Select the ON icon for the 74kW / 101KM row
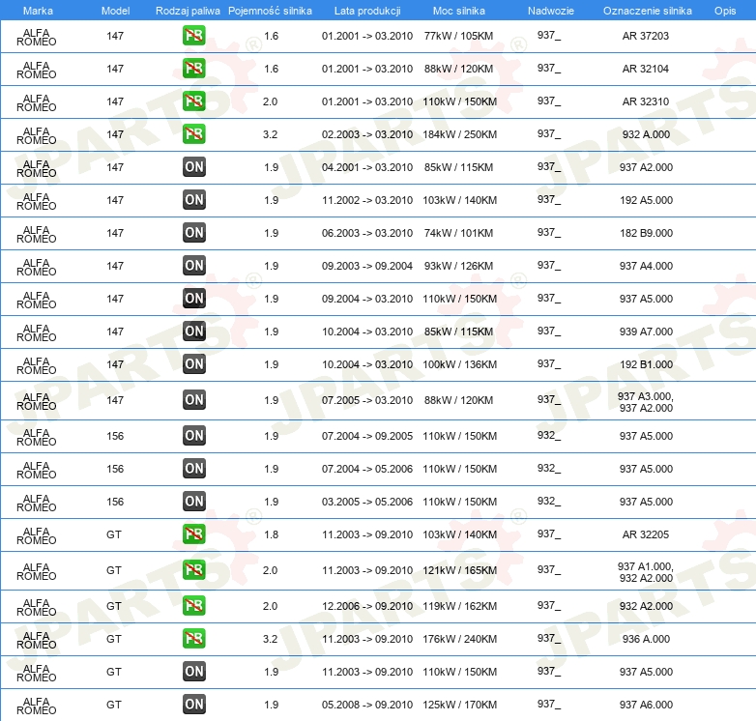Screen dimensions: 756x721 [193, 233]
